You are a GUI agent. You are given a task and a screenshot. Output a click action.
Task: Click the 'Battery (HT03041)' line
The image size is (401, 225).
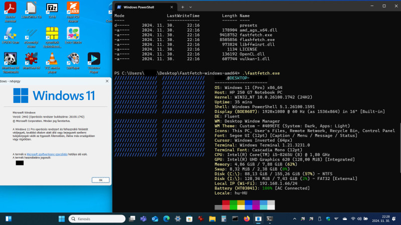coord(262,188)
